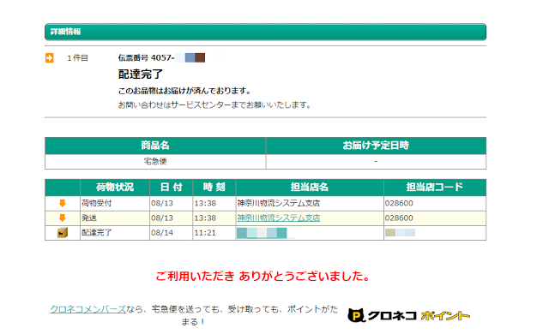Click the red ご利用いただき ありがとうございました。 message

point(263,277)
